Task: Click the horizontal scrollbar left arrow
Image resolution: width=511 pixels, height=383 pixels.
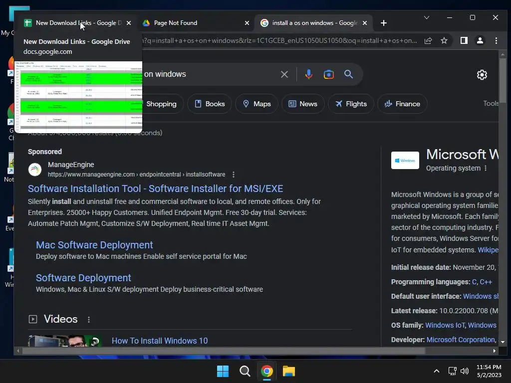Action: coord(18,351)
